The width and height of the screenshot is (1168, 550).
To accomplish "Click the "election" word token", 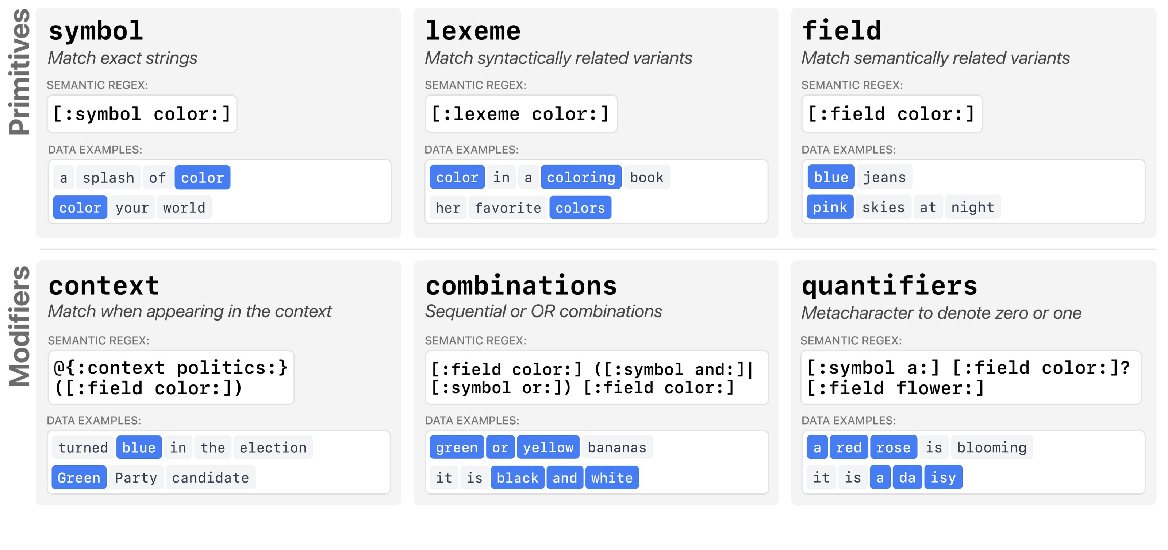I will 273,448.
